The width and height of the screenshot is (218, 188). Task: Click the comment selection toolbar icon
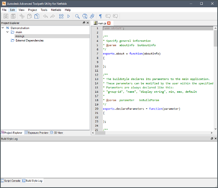108,16
